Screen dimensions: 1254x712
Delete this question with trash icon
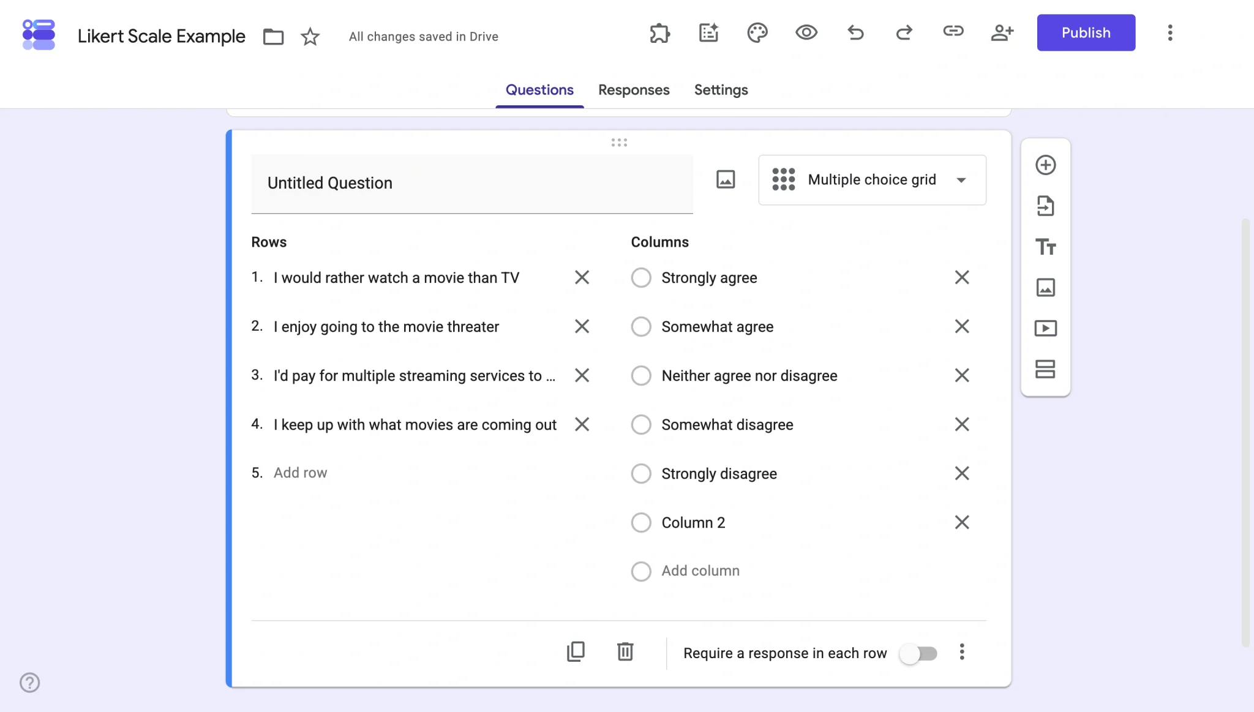[x=625, y=651]
